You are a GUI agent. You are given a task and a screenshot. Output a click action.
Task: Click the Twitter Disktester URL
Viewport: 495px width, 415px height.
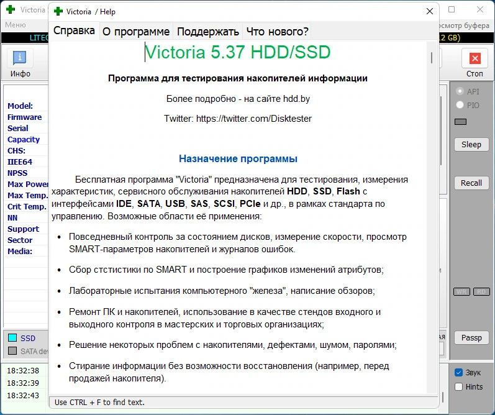point(254,119)
